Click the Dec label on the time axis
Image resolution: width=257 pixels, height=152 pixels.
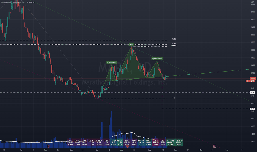[x=227, y=150]
